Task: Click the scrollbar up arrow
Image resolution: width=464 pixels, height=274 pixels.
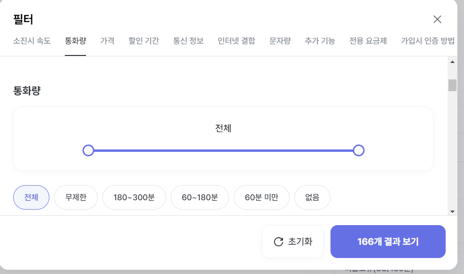Action: pyautogui.click(x=452, y=62)
